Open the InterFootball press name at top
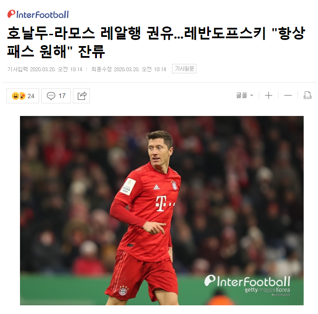Screen dimensions: 318x314 (38, 14)
